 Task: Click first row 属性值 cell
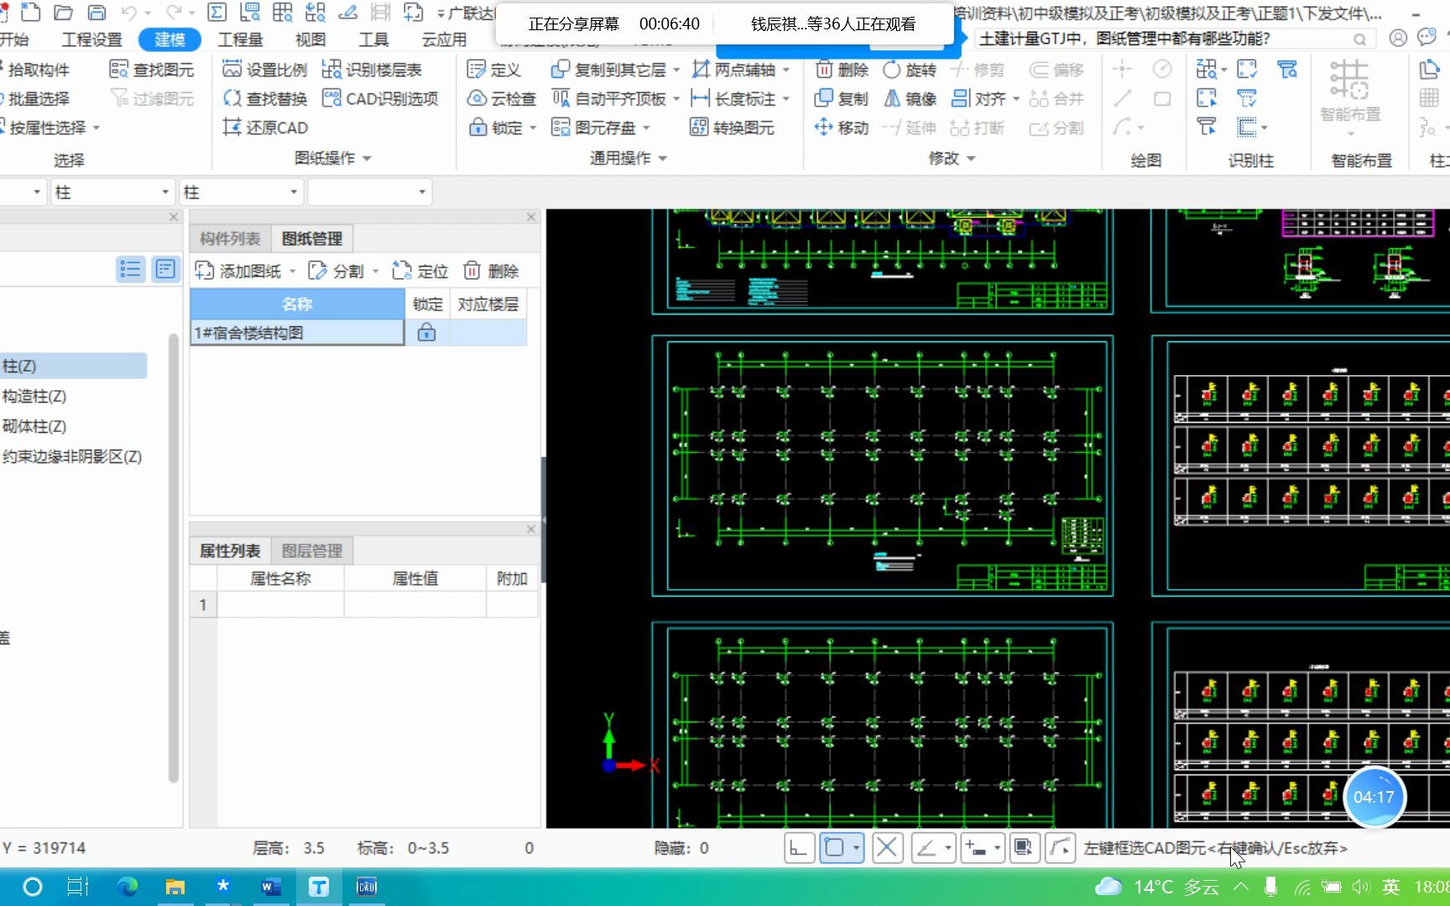click(415, 604)
